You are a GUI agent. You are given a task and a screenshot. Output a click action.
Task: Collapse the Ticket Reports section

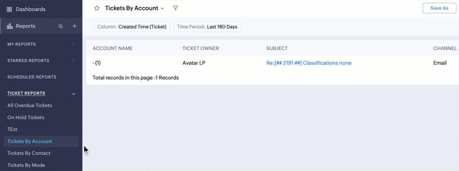coord(74,94)
